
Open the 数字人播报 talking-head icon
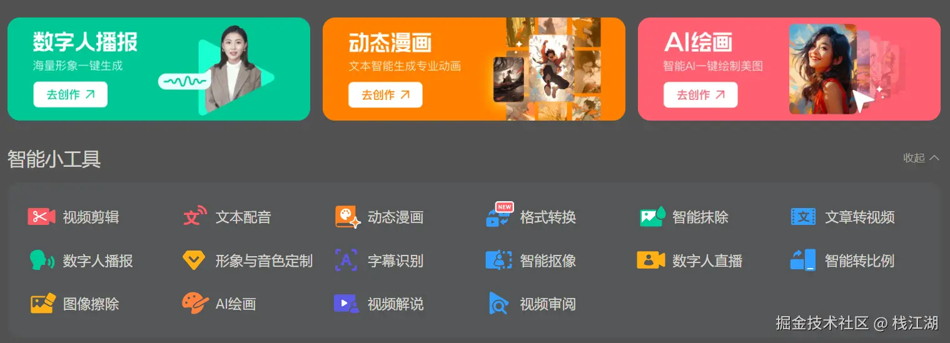[x=42, y=260]
